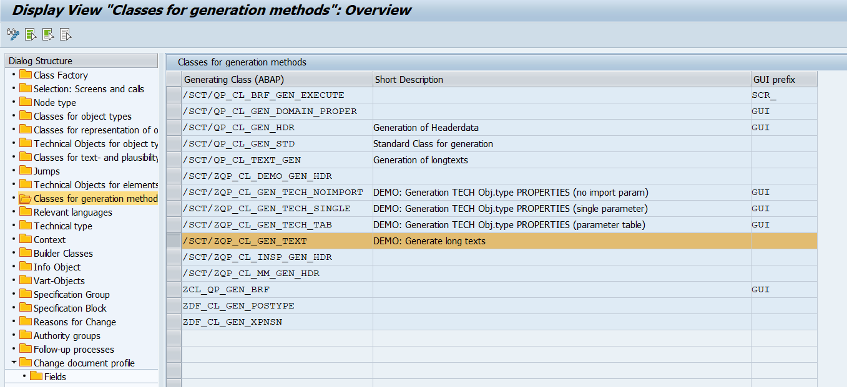847x387 pixels.
Task: Click the Select Block toolbar icon
Action: coord(48,34)
